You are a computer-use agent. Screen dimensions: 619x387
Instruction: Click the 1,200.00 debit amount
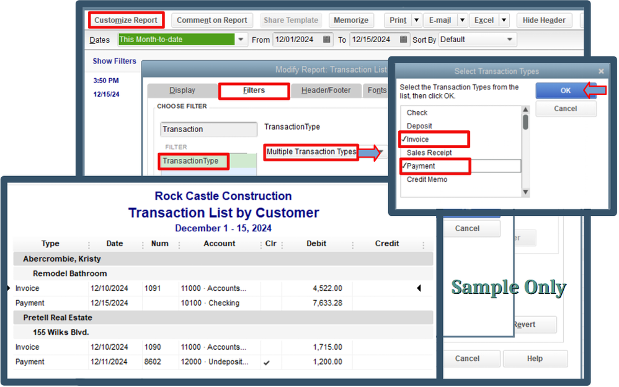click(x=327, y=362)
